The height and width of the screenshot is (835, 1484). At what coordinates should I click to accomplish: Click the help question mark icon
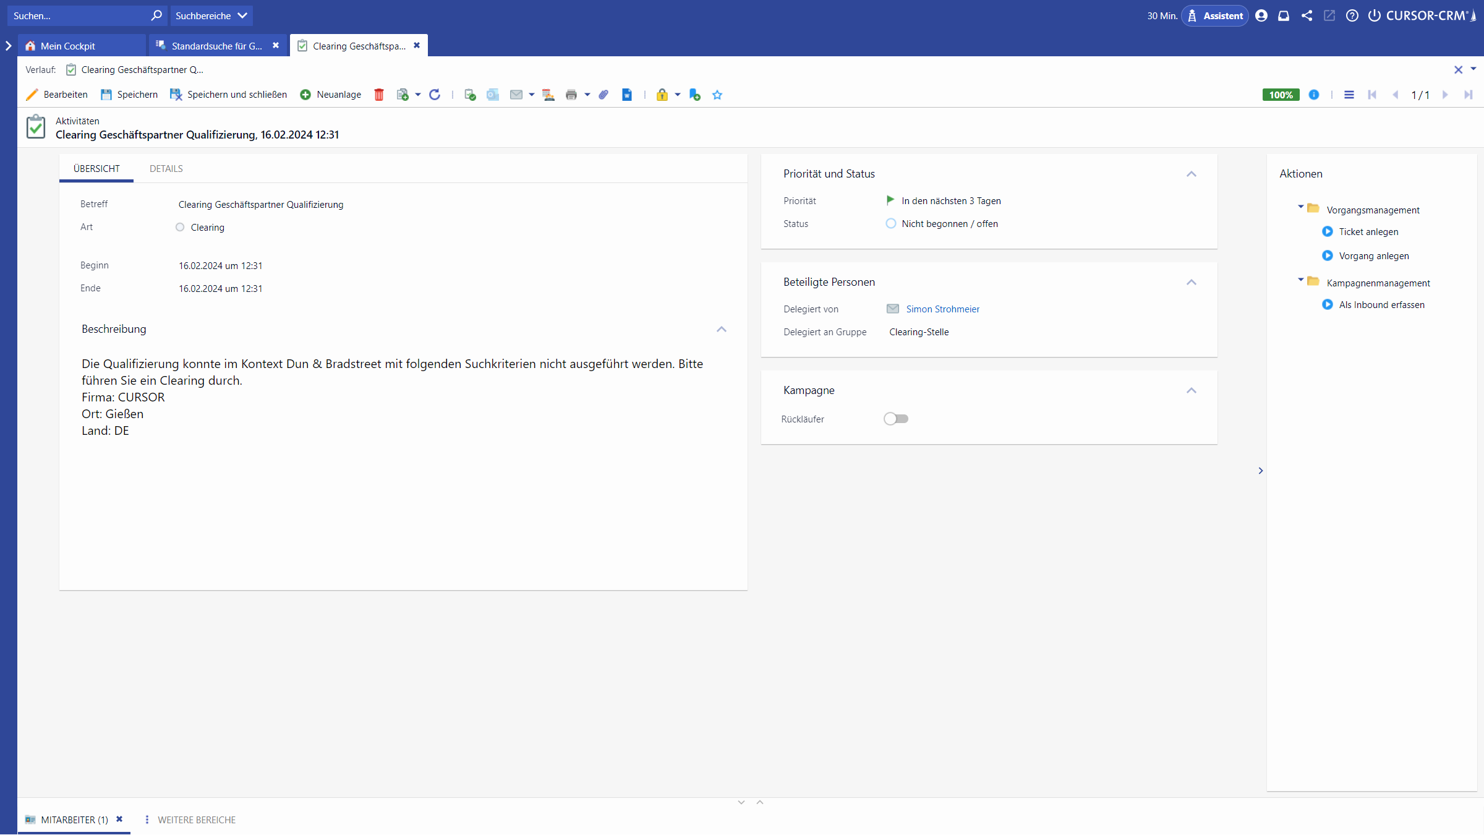1352,15
